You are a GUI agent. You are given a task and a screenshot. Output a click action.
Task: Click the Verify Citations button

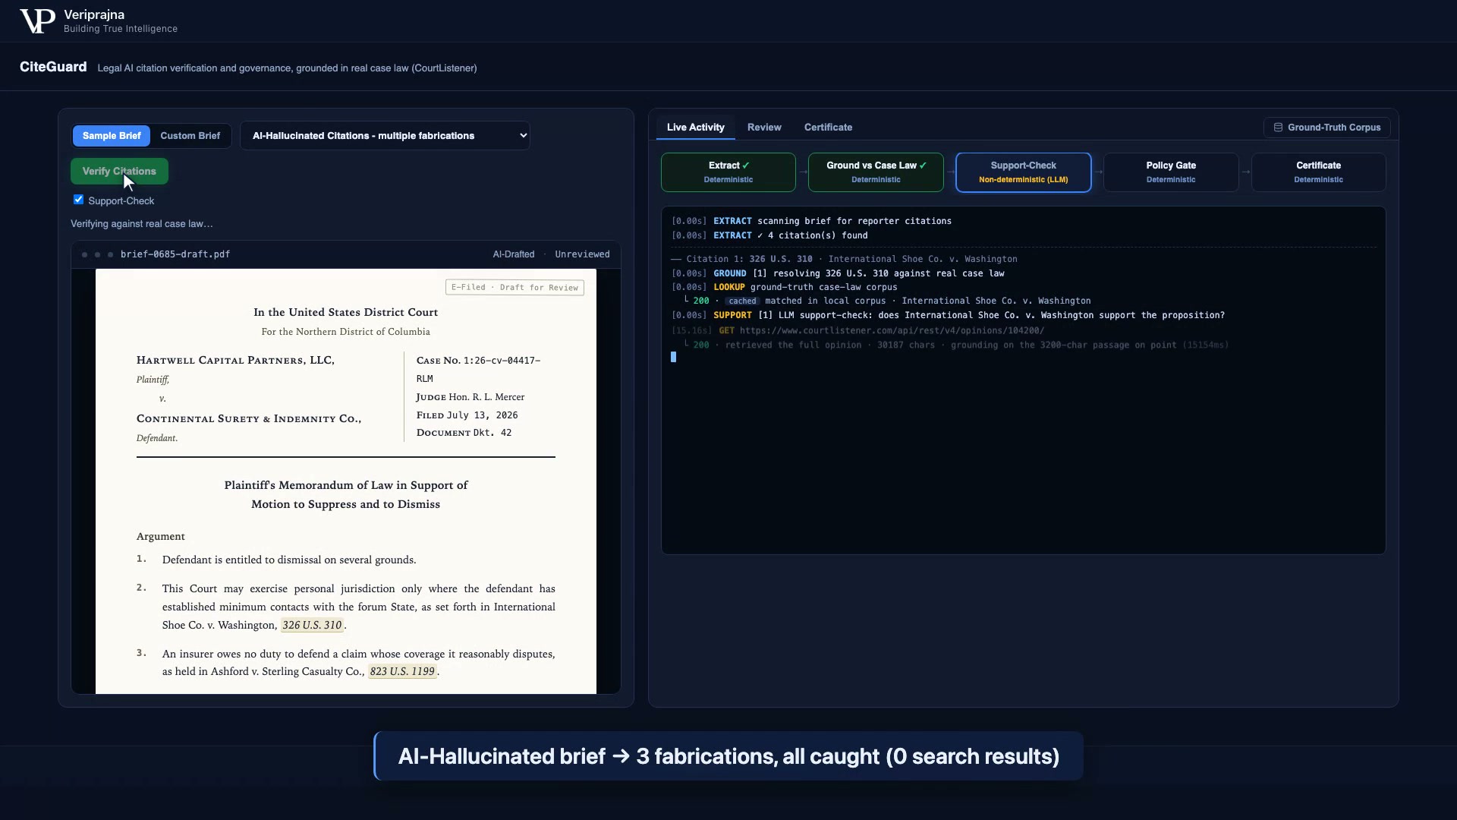(x=119, y=172)
